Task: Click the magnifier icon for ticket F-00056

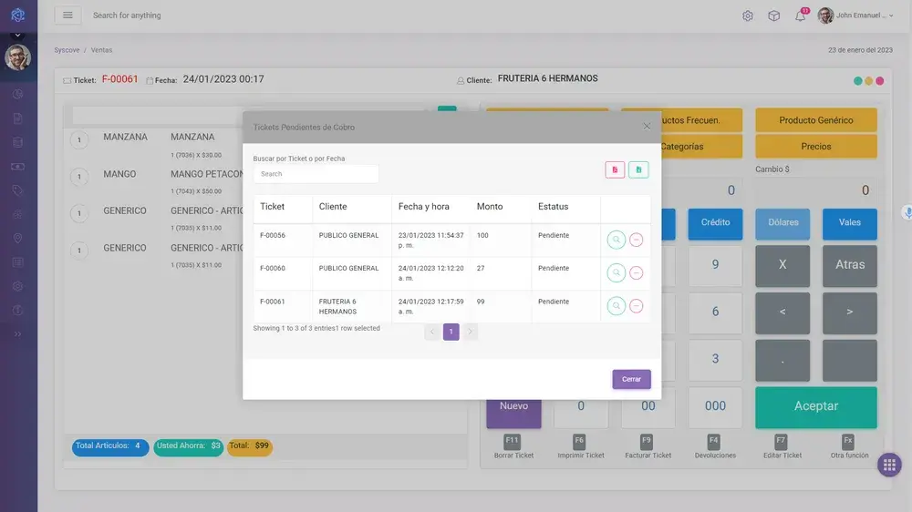Action: tap(617, 240)
